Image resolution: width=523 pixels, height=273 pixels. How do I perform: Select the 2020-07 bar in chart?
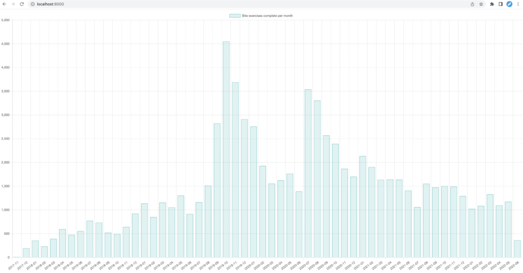coord(308,173)
